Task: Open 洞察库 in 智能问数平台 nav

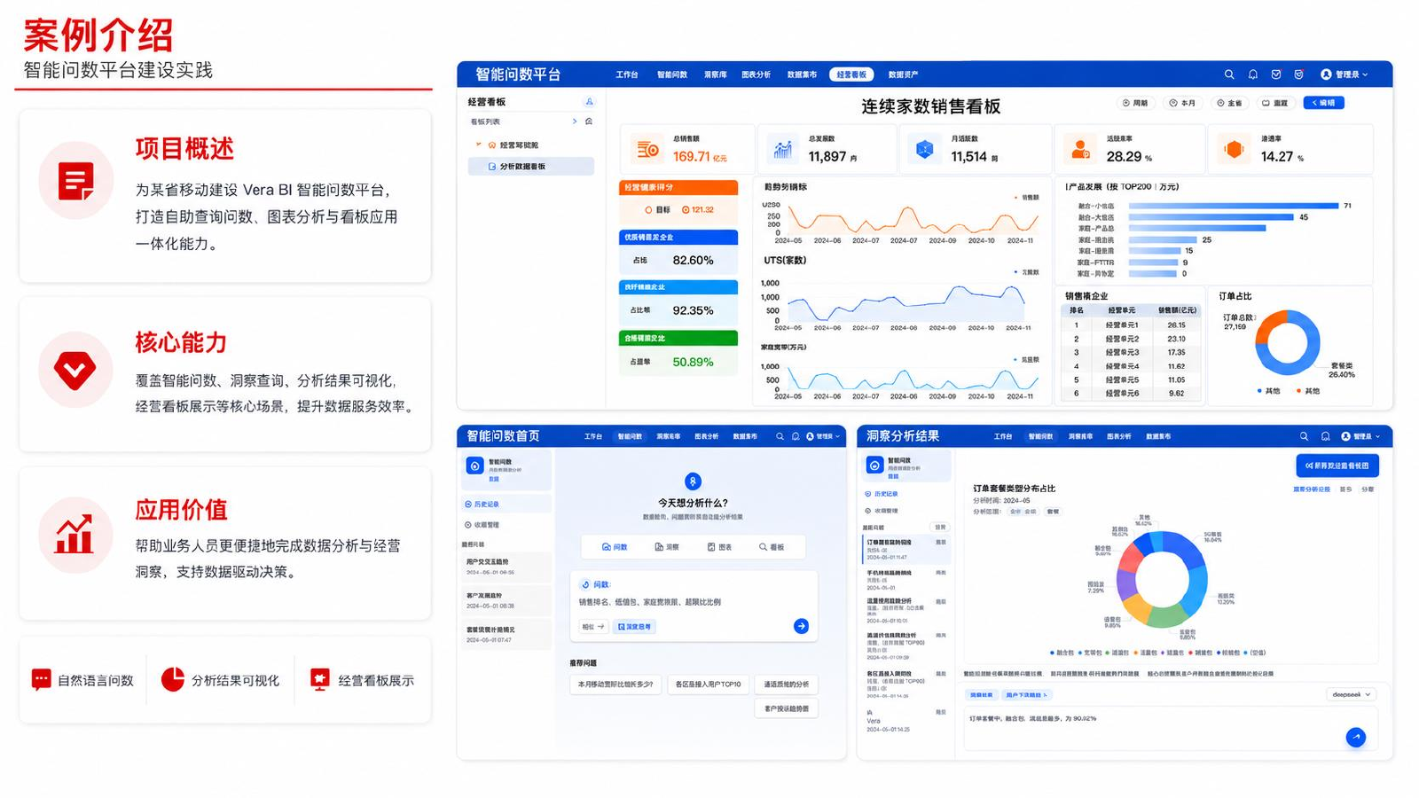Action: coord(716,74)
